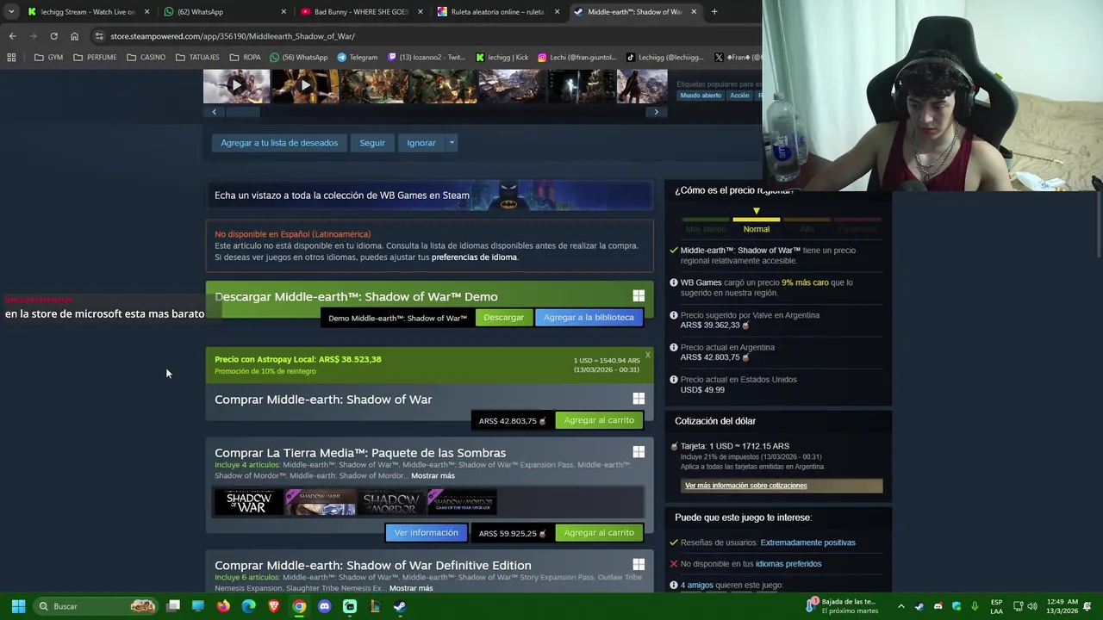Open the WB Games collection banner

click(429, 195)
